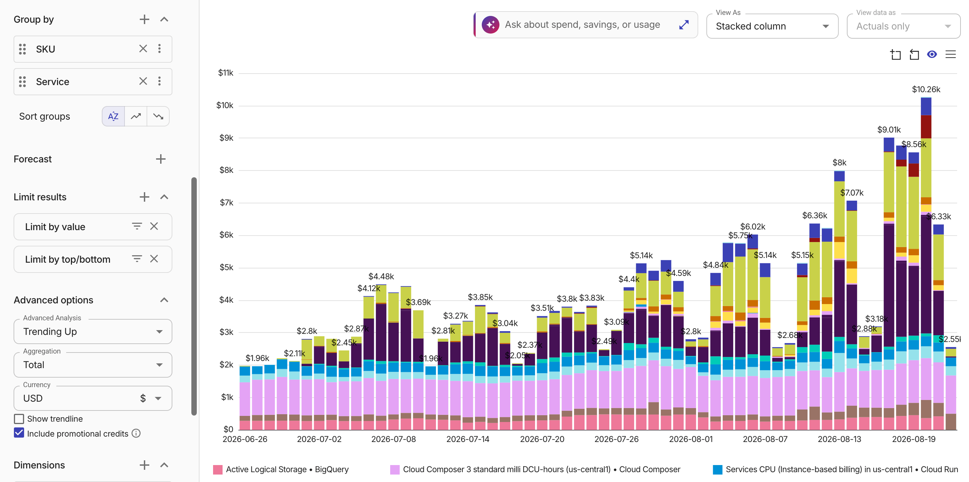This screenshot has width=969, height=482.
Task: Collapse the Group by section
Action: tap(164, 19)
